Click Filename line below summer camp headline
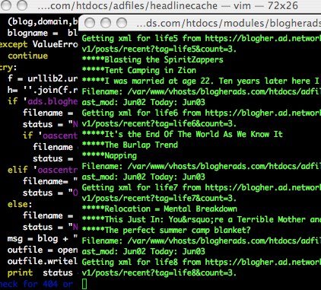The image size is (321, 290). (202, 241)
